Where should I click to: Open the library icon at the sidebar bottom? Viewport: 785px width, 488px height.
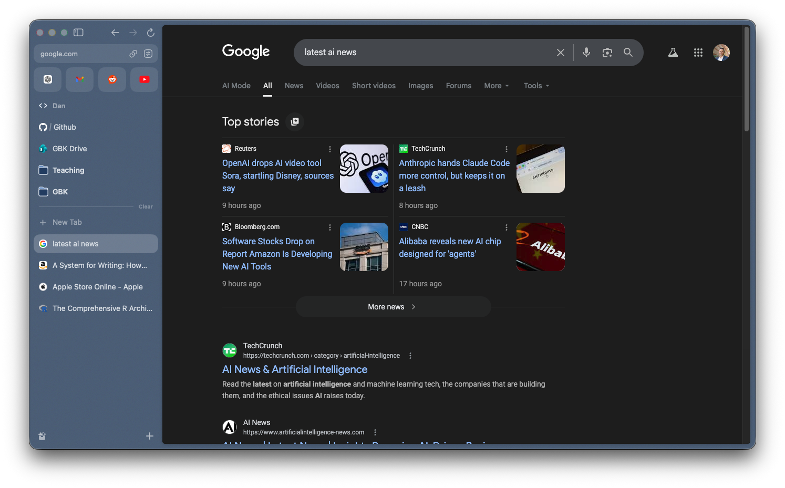click(x=42, y=436)
